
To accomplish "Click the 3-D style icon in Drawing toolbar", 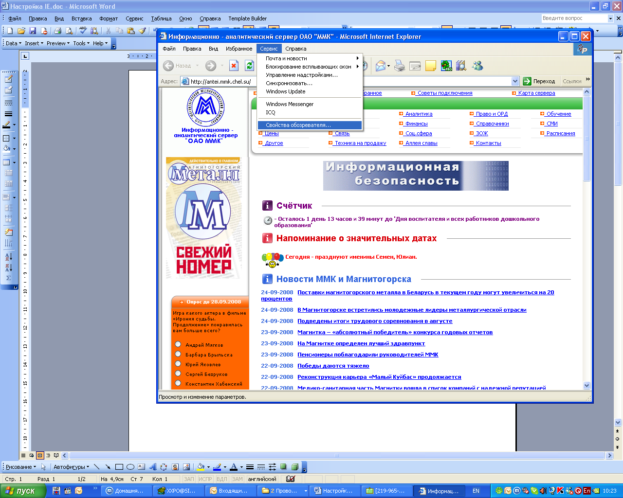I will coord(295,467).
